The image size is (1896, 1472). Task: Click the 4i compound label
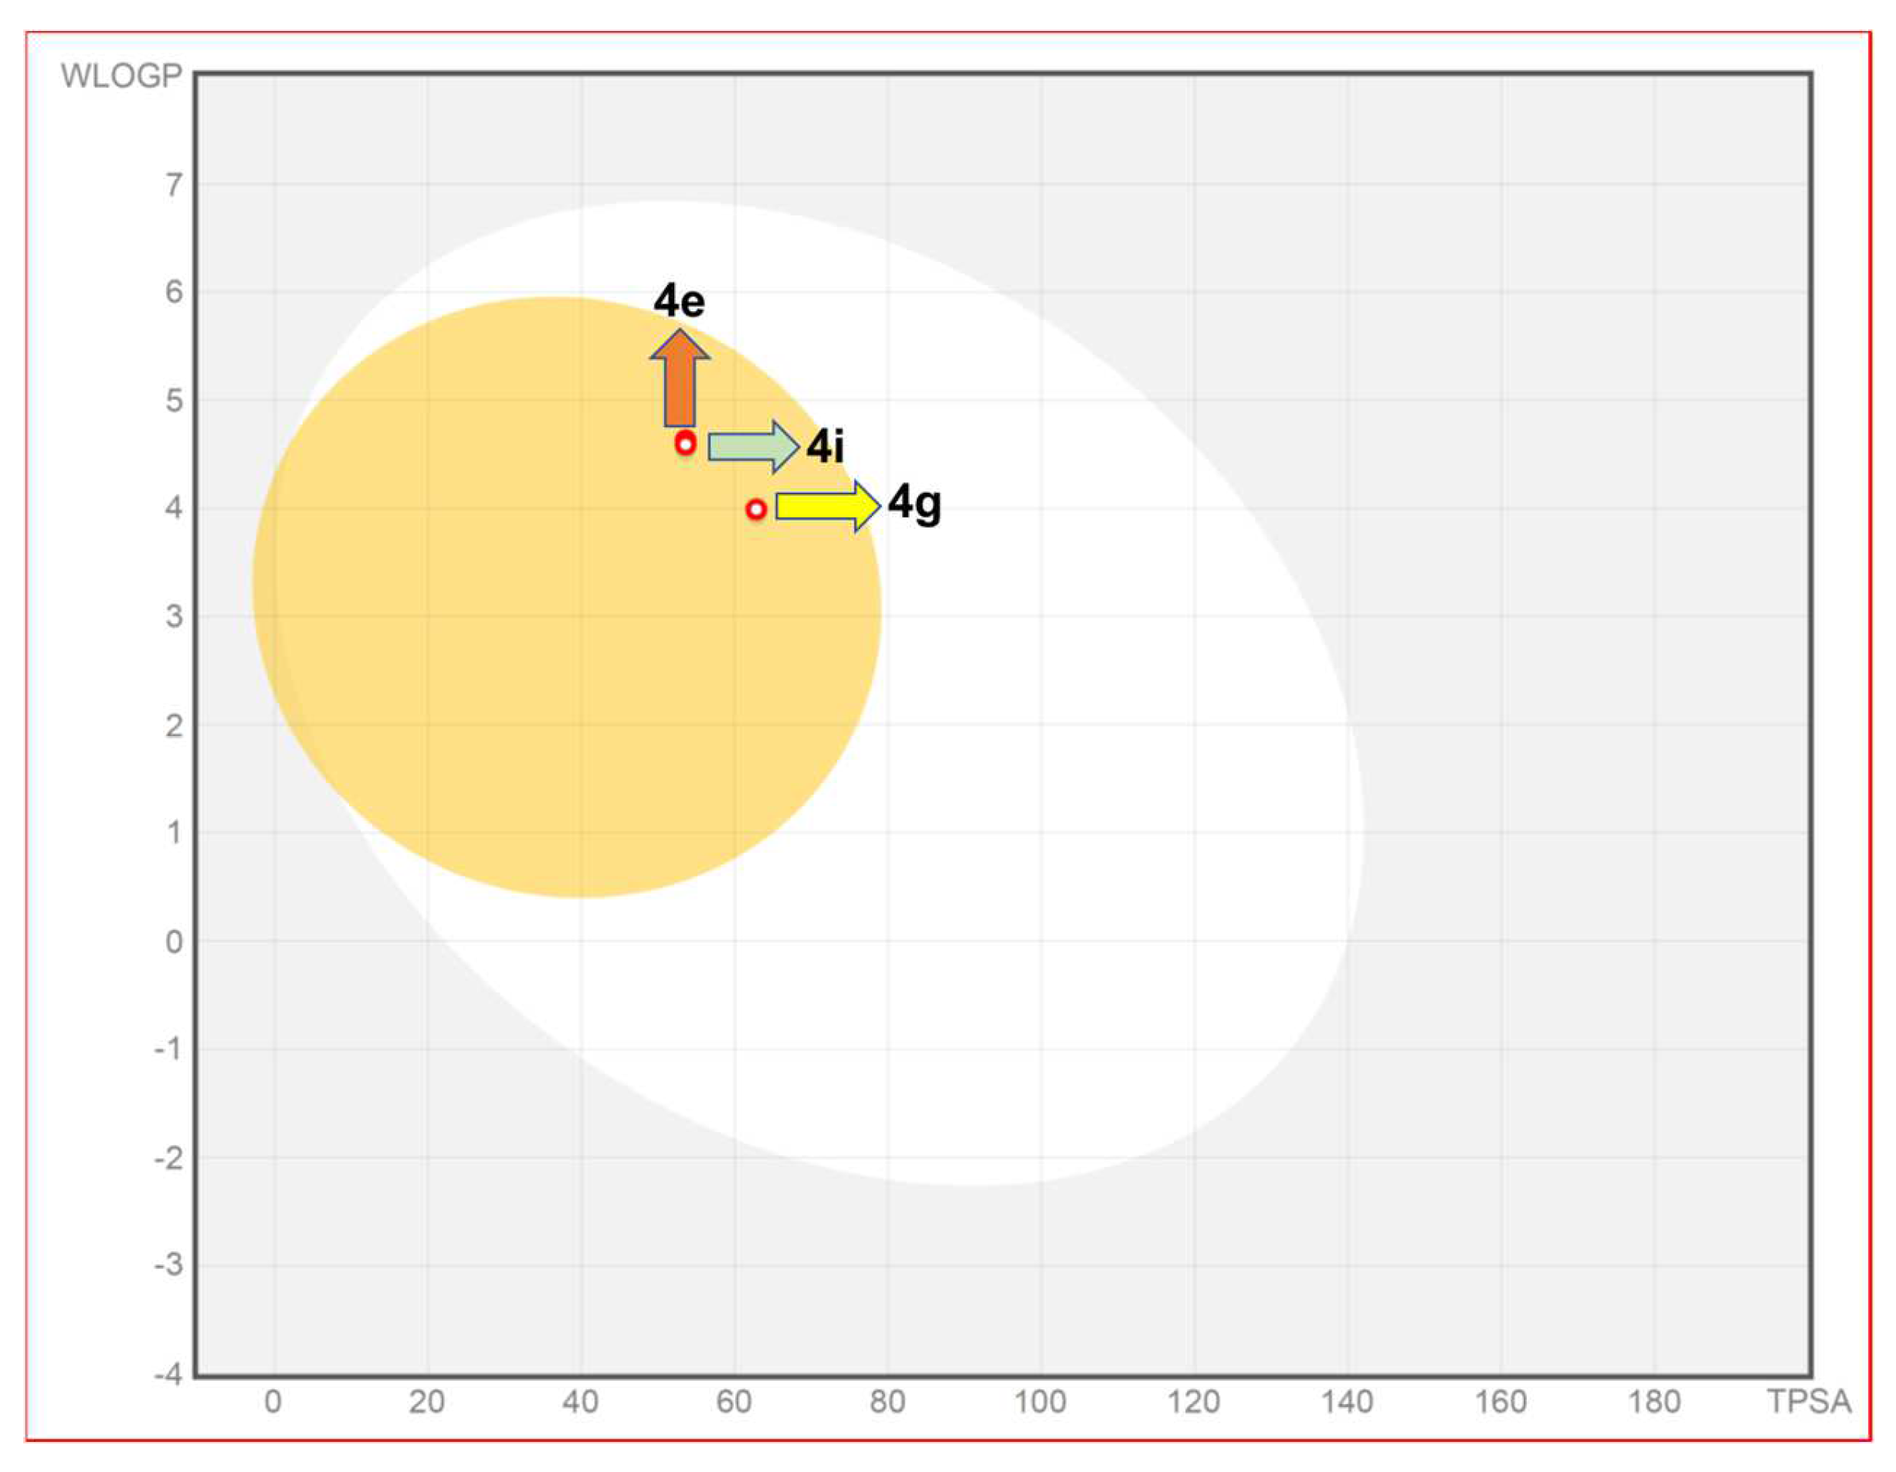(825, 447)
